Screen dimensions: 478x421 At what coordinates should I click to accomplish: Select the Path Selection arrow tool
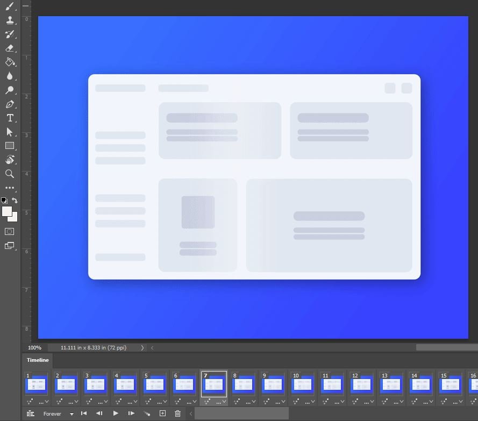click(10, 132)
